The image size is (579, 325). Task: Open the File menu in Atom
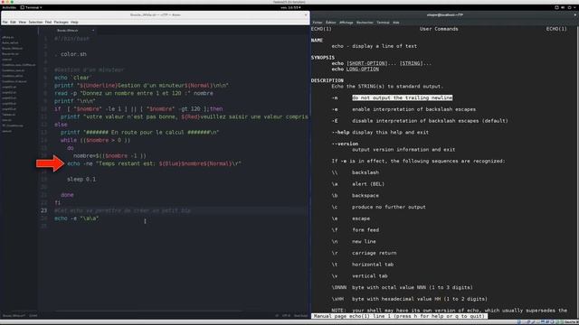[x=5, y=22]
